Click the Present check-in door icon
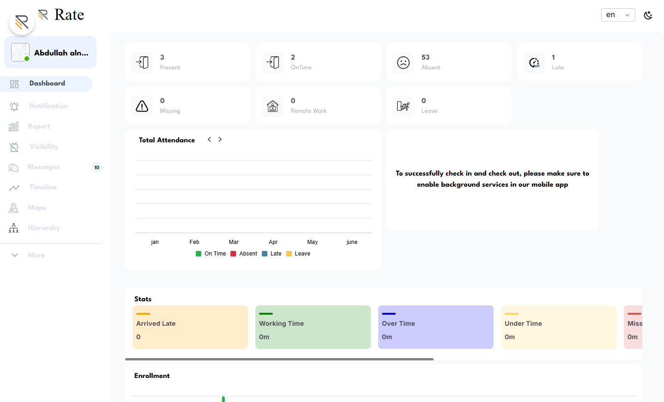664x402 pixels. pos(142,62)
